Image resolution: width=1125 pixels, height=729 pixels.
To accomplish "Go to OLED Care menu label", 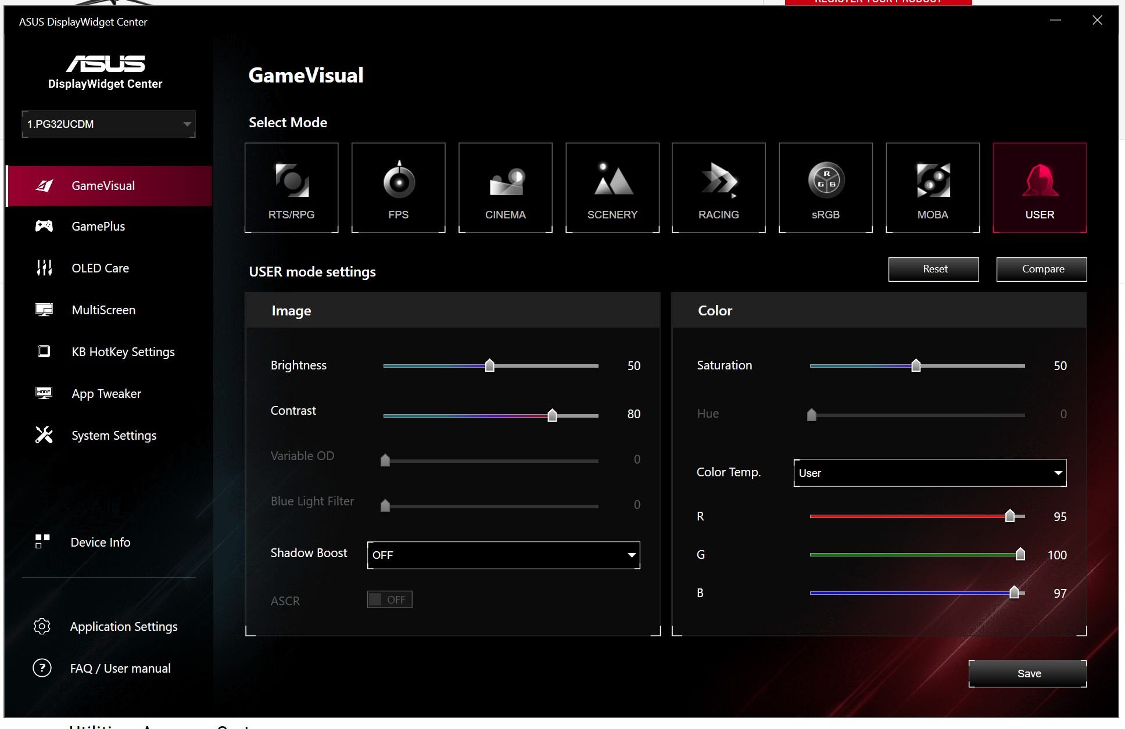I will pyautogui.click(x=101, y=268).
